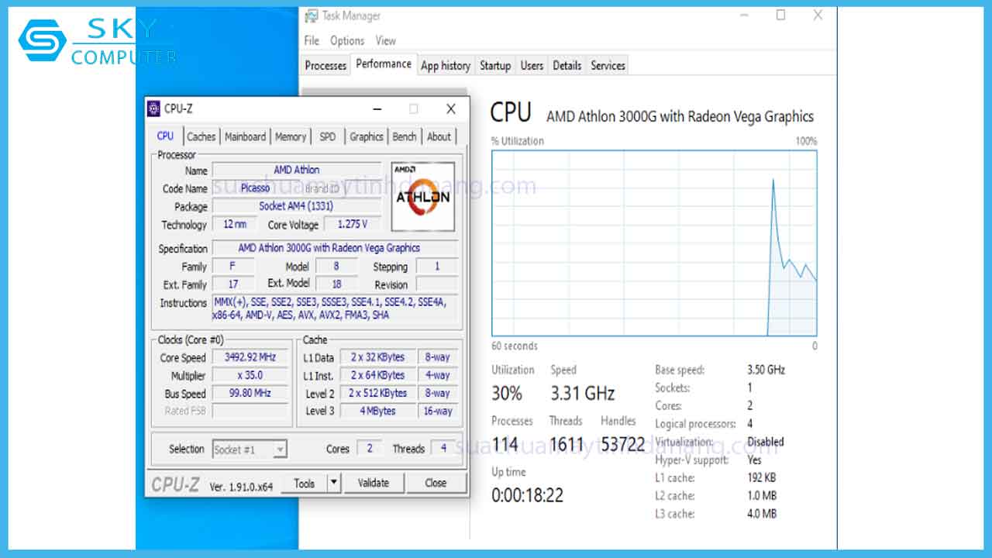Click the Level 3 value 4 MBytes

coord(377,411)
